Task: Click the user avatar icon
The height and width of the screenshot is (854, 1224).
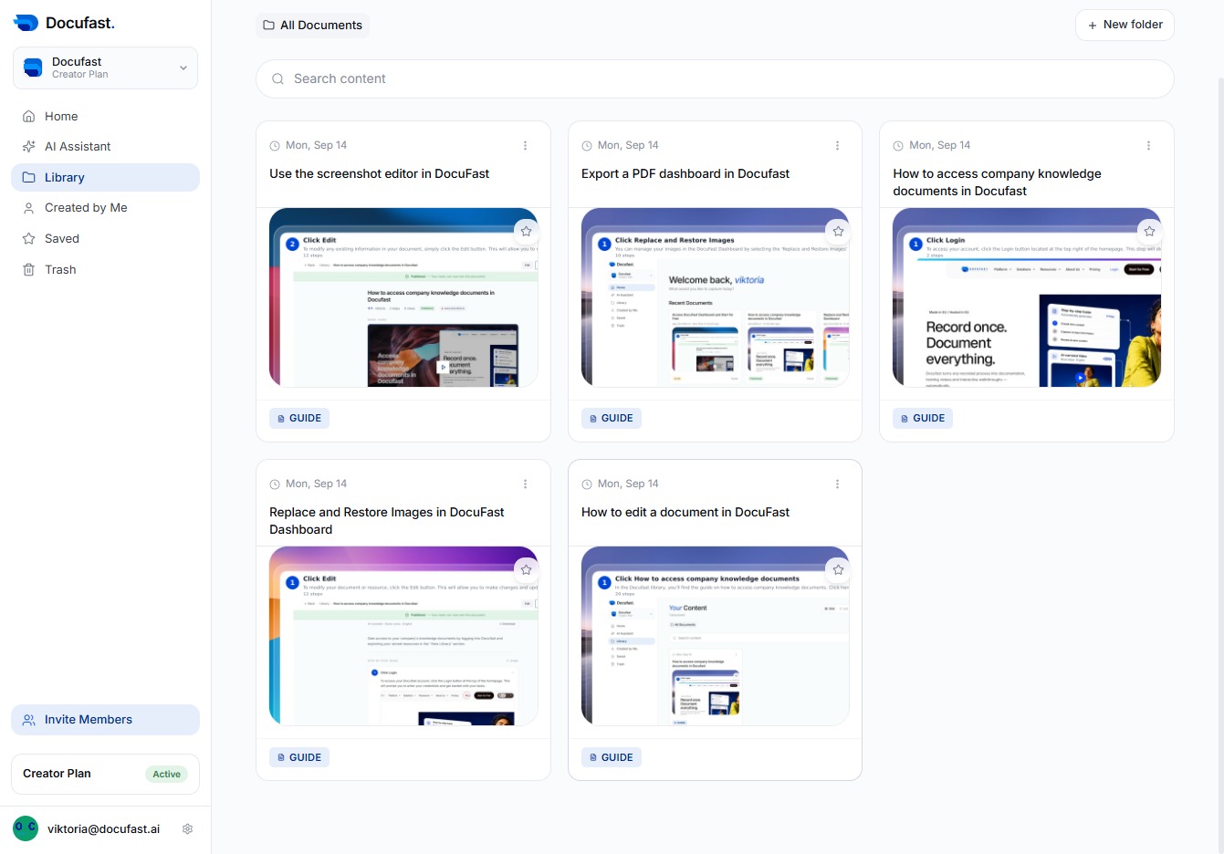Action: [x=26, y=828]
